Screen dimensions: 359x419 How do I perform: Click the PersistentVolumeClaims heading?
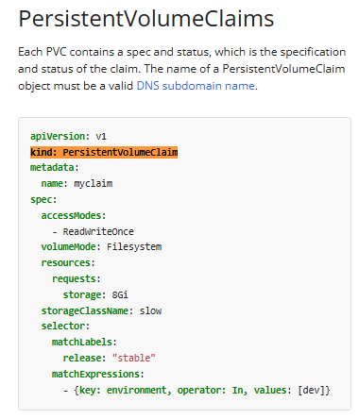[x=146, y=18]
